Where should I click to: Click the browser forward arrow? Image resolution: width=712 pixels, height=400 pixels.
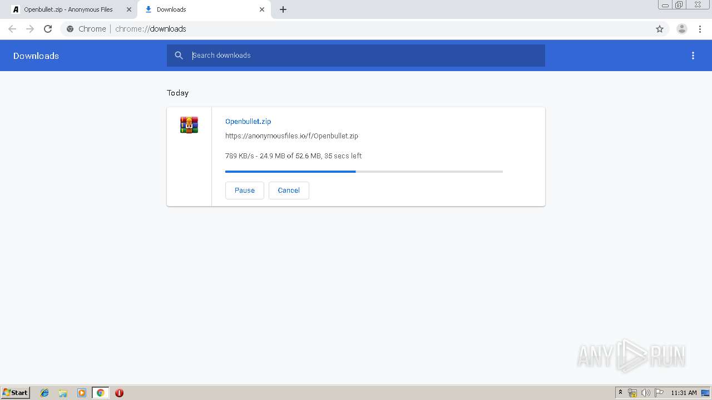(x=30, y=29)
